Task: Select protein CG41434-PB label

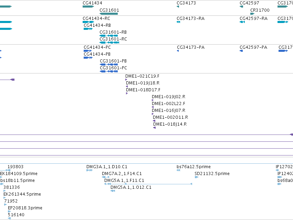Action: (x=97, y=54)
